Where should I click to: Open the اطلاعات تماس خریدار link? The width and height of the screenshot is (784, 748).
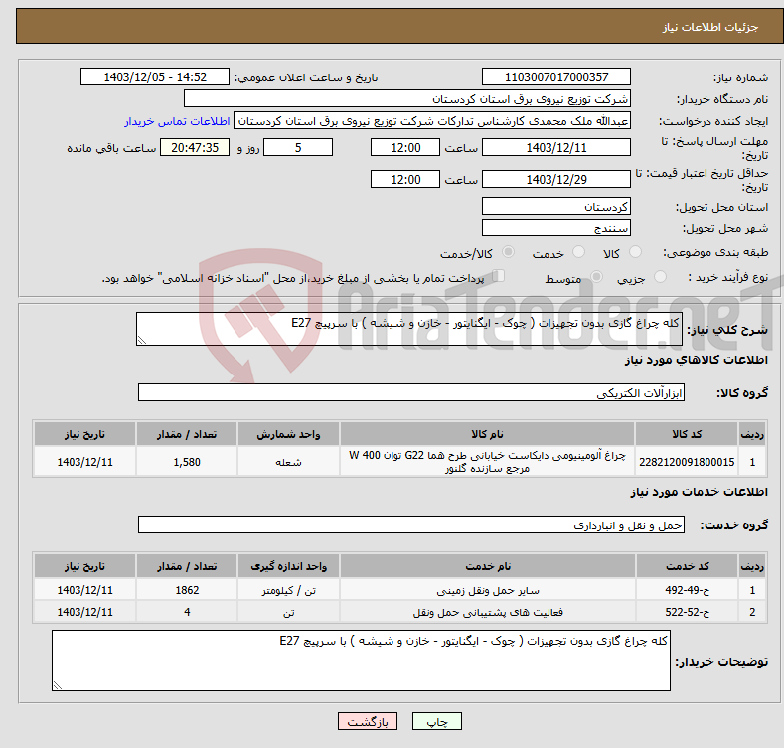pyautogui.click(x=177, y=121)
